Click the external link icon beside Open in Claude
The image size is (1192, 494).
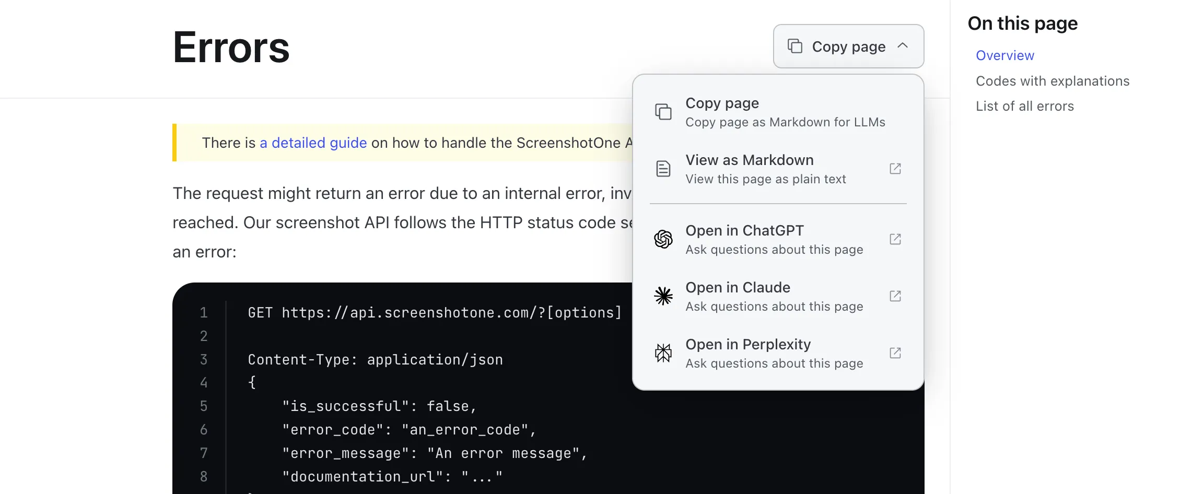[x=895, y=296]
